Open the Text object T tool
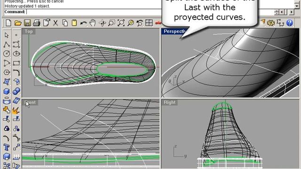 pyautogui.click(x=7, y=147)
